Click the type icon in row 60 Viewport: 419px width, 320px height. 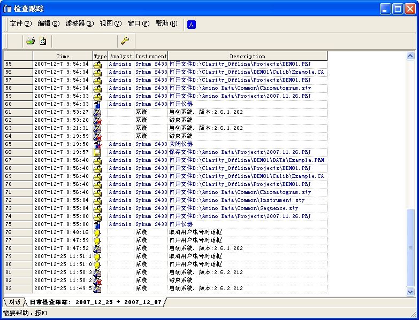coord(97,104)
